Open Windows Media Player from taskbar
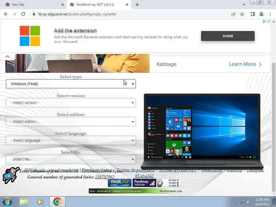The image size is (276, 207). pyautogui.click(x=40, y=202)
